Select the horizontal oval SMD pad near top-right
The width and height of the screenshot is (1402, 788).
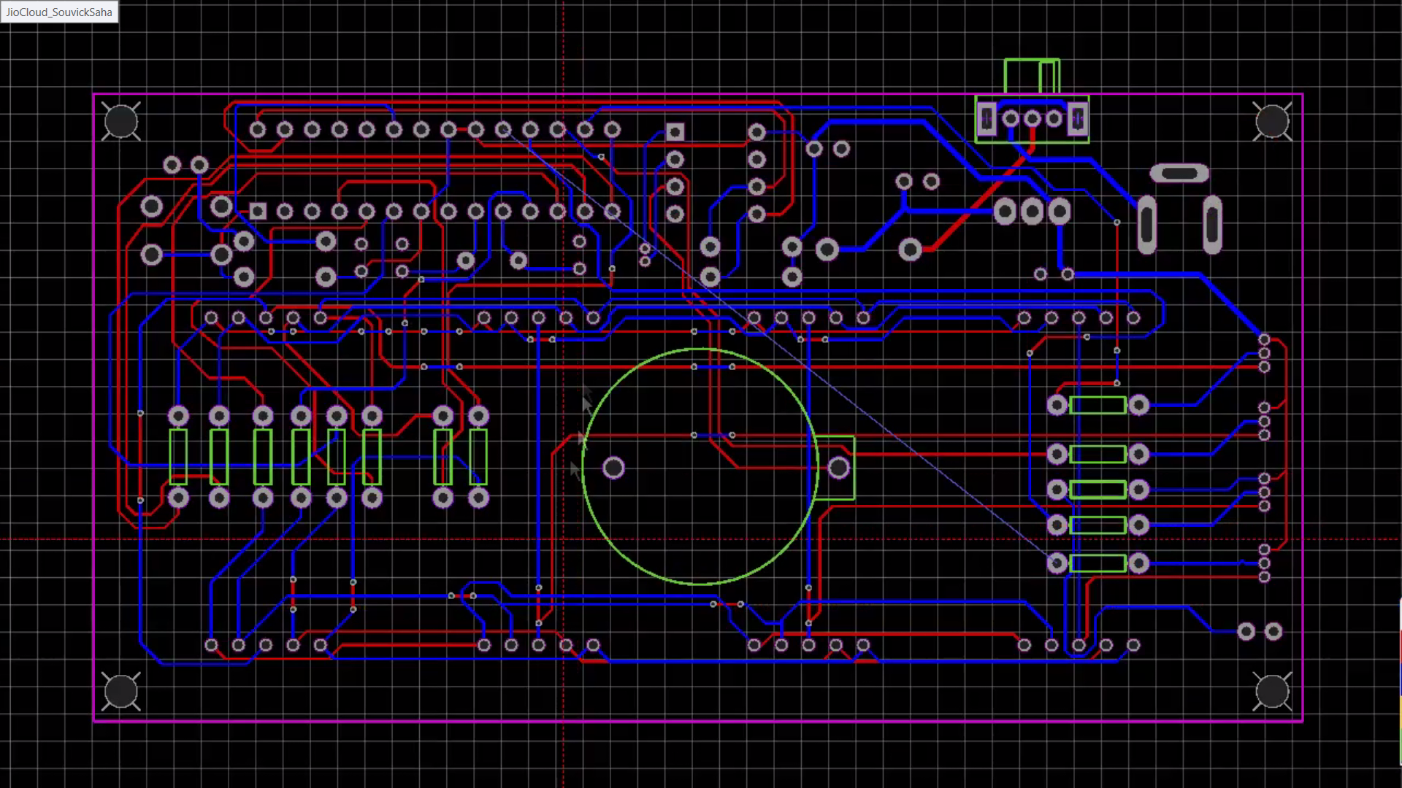1180,173
